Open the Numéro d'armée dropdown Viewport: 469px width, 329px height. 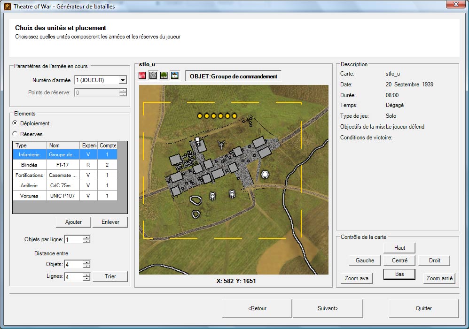(x=123, y=80)
